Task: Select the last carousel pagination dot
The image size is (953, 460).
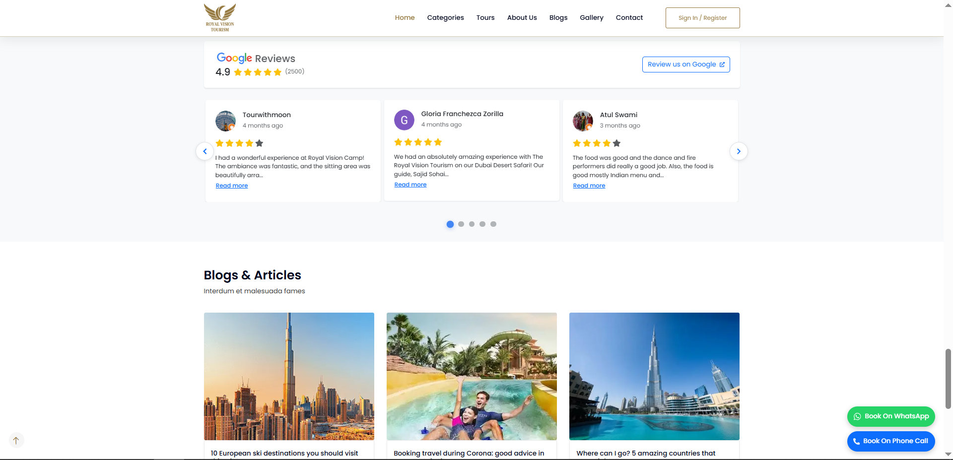Action: pos(493,224)
